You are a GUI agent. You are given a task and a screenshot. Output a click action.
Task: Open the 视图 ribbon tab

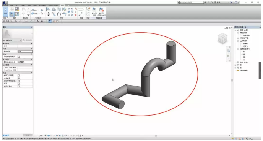pyautogui.click(x=29, y=5)
